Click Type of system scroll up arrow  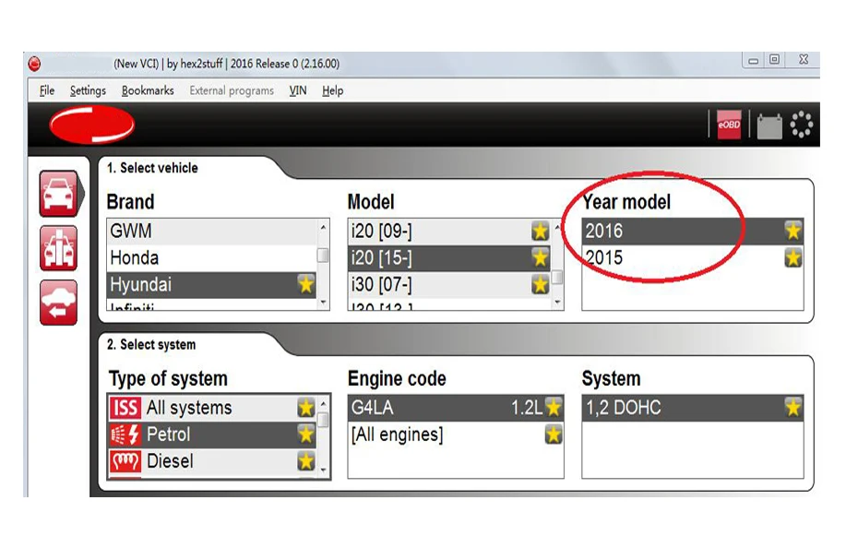[323, 403]
